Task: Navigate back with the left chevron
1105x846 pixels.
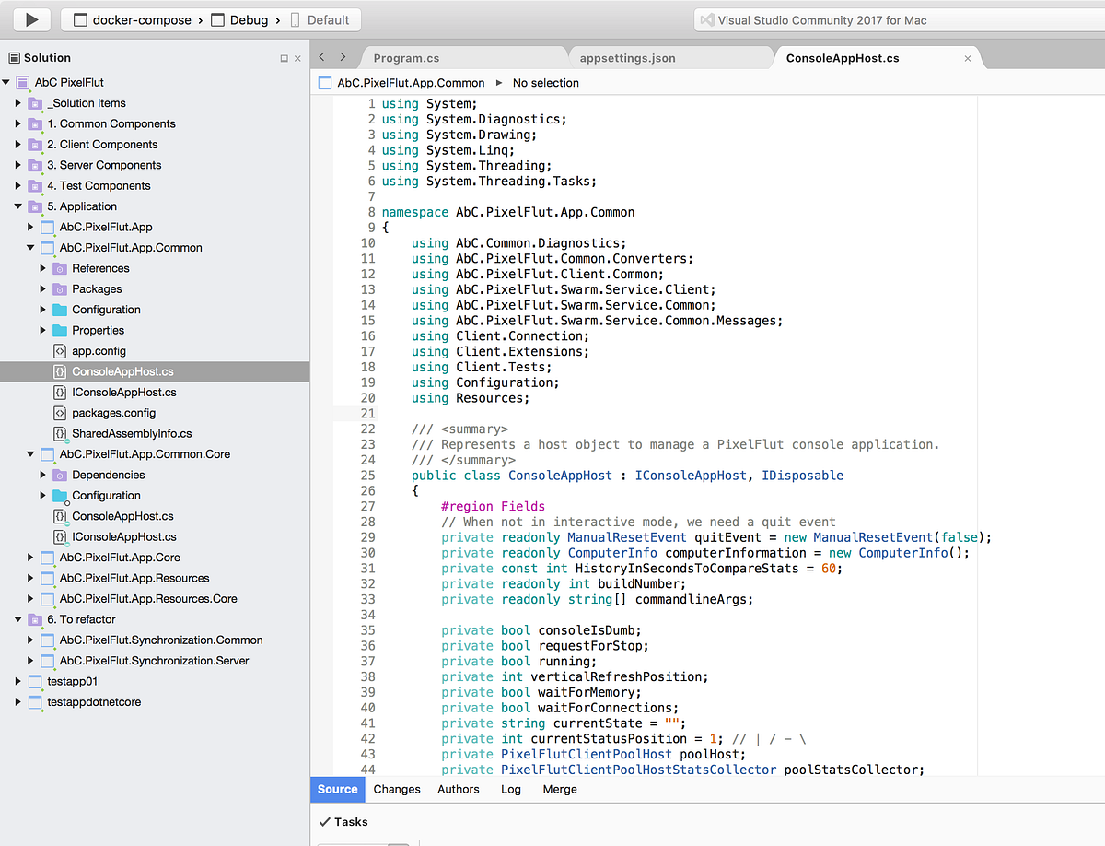Action: pos(321,57)
